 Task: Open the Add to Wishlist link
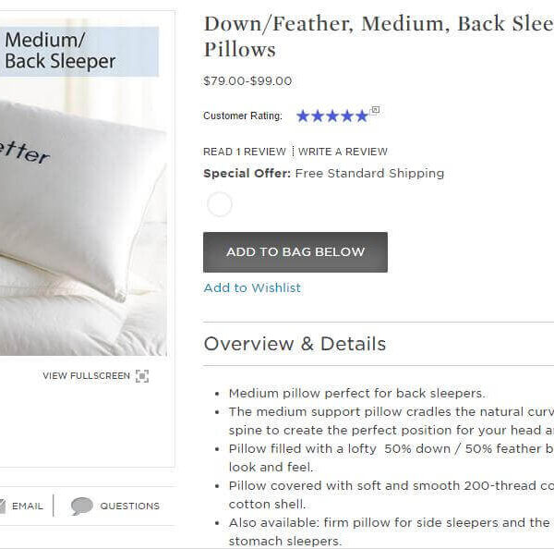coord(252,288)
